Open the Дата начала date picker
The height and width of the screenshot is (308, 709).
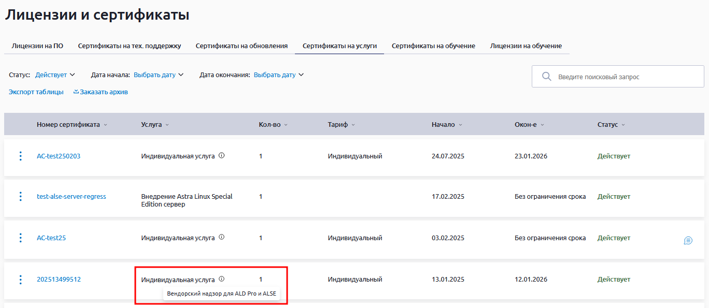(158, 75)
